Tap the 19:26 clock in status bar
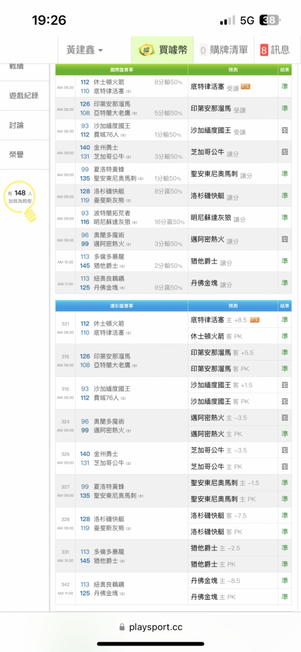 49,20
